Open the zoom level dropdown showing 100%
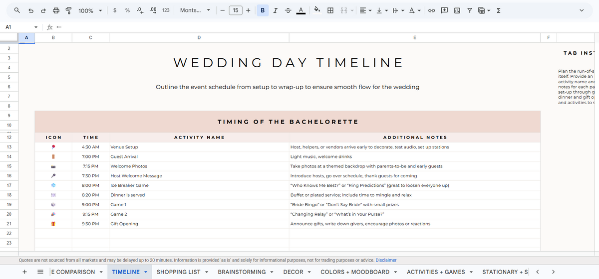 91,10
